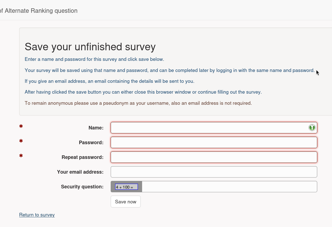Click the green password manager icon in Name field
The height and width of the screenshot is (227, 332).
tap(312, 128)
